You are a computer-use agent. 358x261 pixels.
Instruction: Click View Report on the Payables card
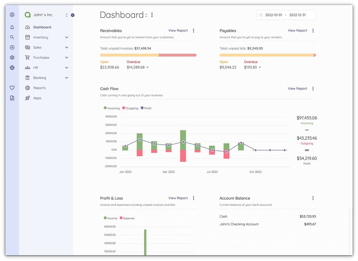297,30
